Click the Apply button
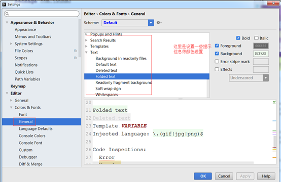Image resolution: width=281 pixels, height=182 pixels. click(x=245, y=176)
